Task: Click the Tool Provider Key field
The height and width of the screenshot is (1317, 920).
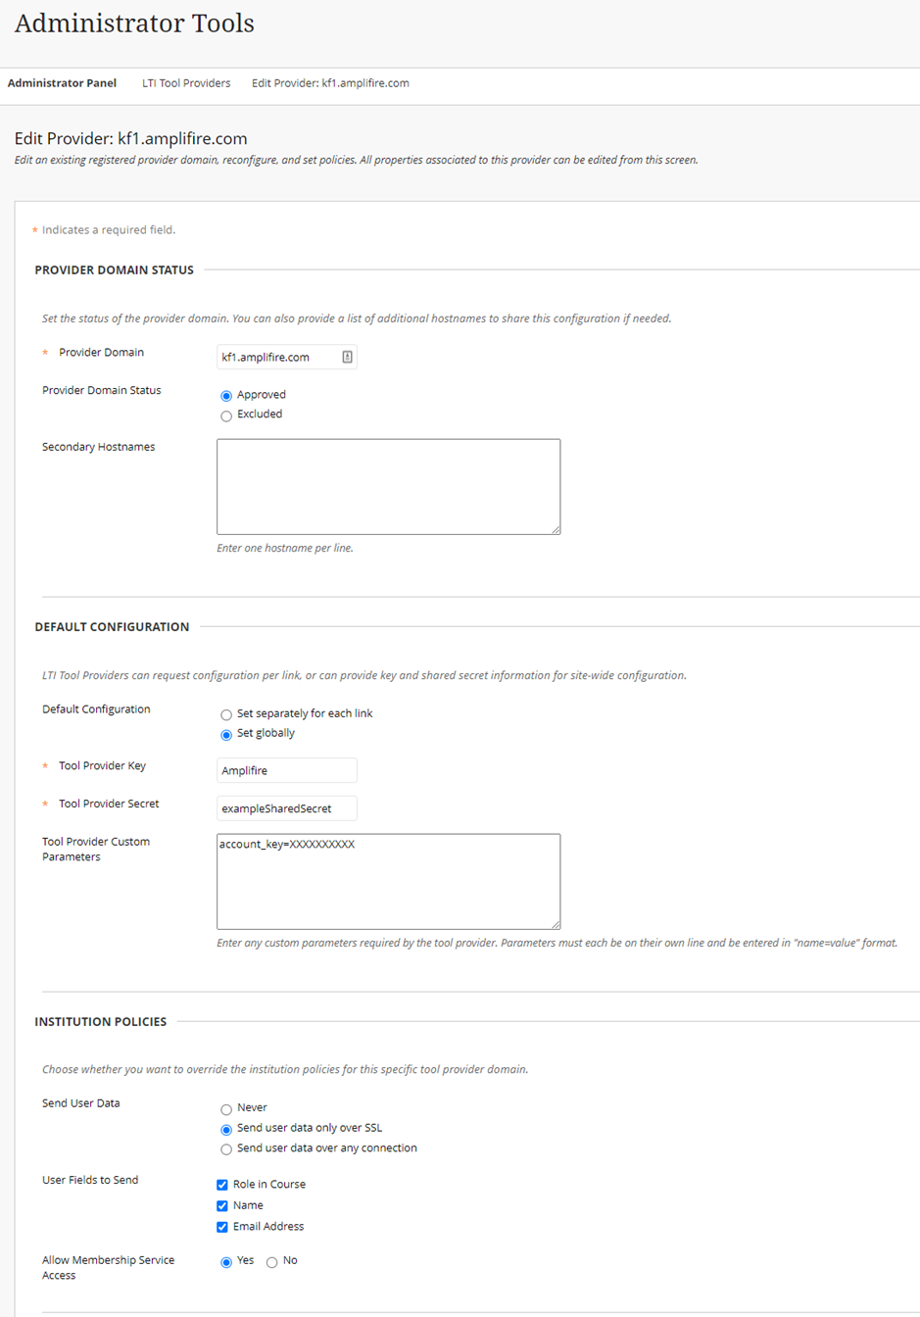Action: [x=286, y=770]
